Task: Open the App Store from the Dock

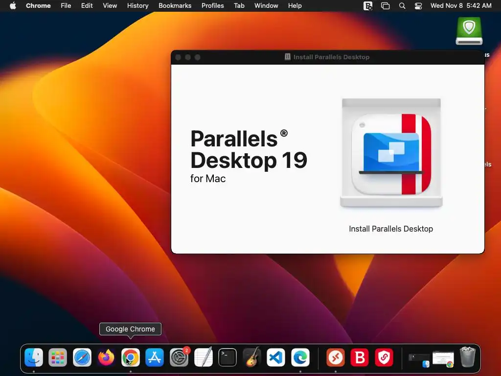Action: (x=155, y=357)
